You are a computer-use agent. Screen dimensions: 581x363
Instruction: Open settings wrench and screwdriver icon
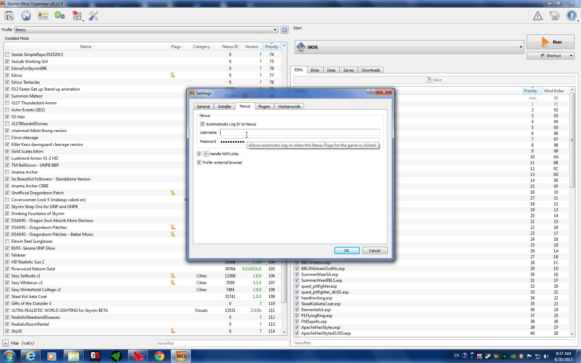[x=93, y=16]
